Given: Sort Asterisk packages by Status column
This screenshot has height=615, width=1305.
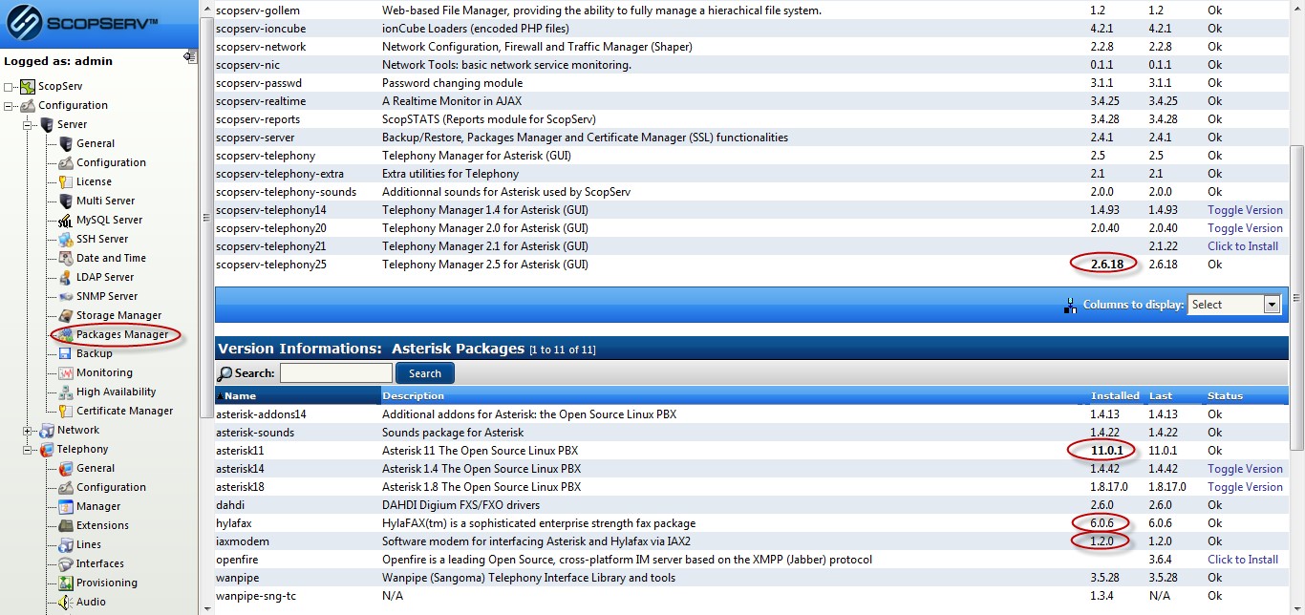Looking at the screenshot, I should click(1225, 395).
